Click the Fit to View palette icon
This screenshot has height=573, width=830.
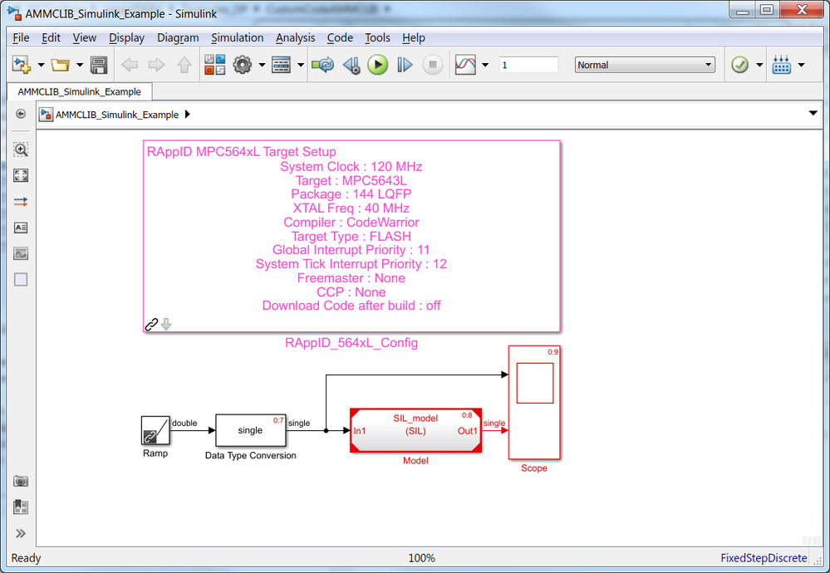[21, 175]
